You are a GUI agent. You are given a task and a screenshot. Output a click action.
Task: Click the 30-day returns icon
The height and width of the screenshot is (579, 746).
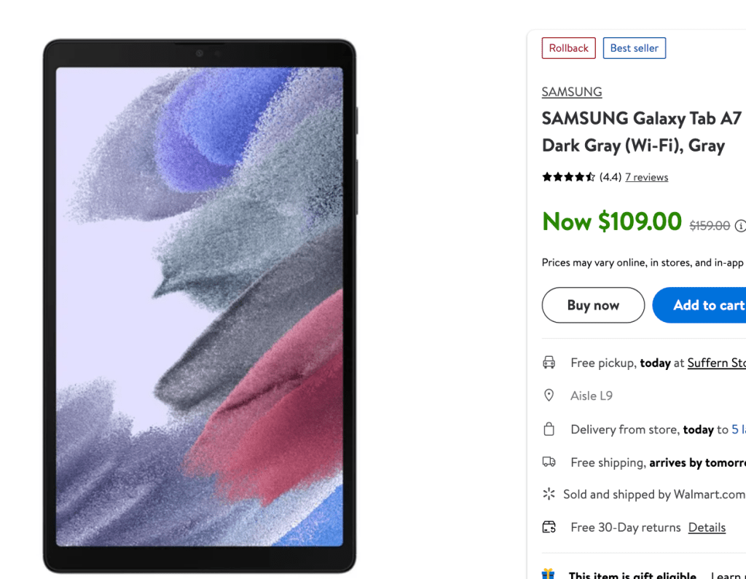[x=549, y=527]
